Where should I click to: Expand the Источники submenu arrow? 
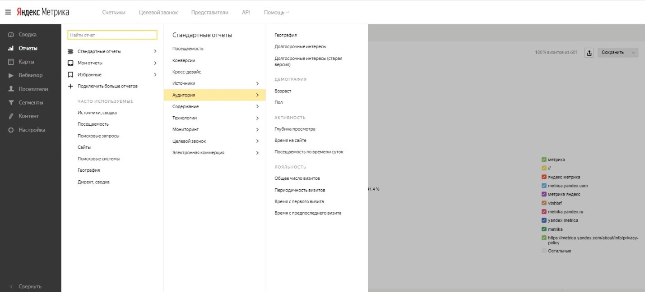(x=257, y=83)
